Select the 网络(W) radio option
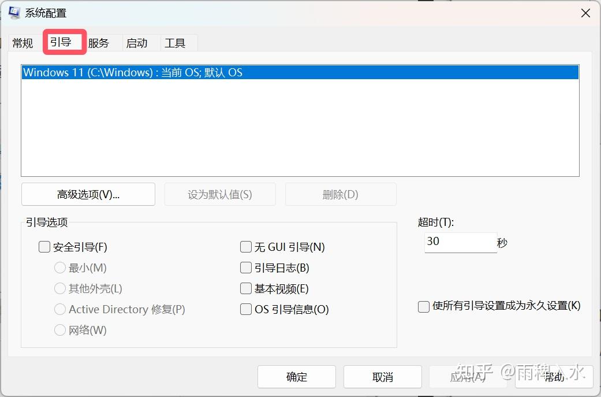 [x=60, y=330]
